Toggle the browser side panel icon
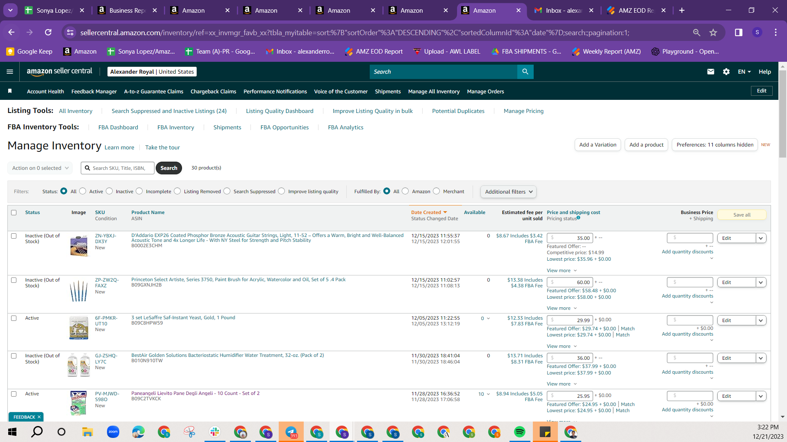Viewport: 787px width, 442px height. click(739, 32)
